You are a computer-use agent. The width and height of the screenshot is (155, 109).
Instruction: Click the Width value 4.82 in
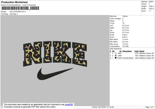pyautogui.click(x=151, y=9)
